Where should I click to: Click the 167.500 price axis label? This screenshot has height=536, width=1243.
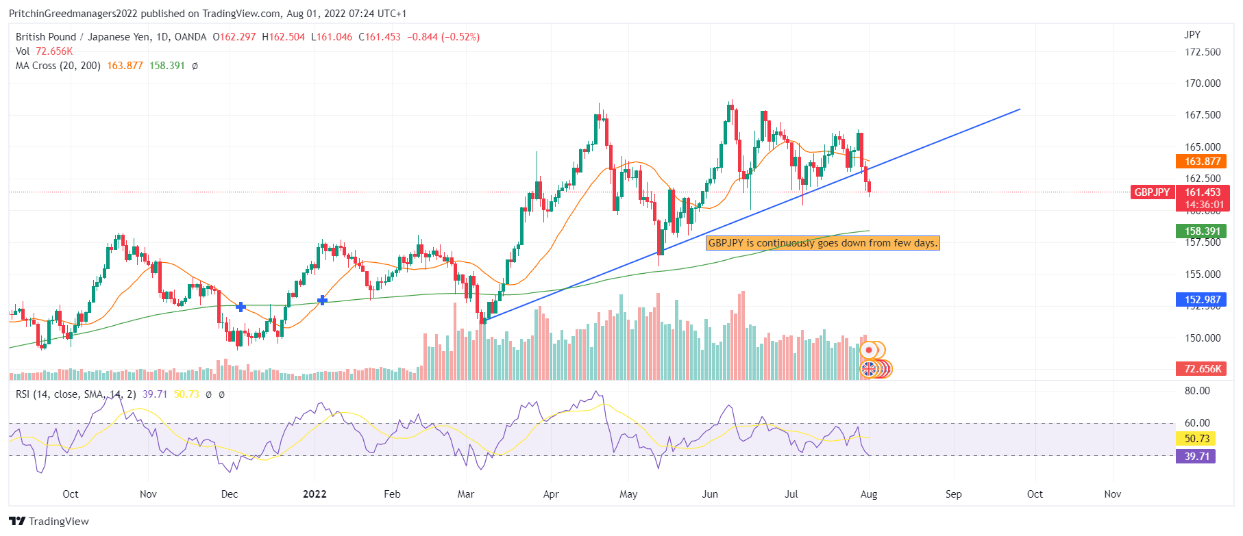click(1203, 115)
